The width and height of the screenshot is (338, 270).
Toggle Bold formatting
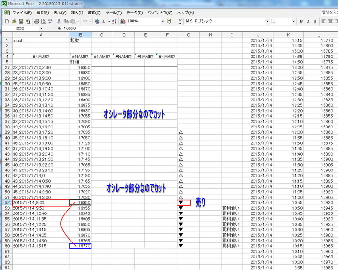[x=301, y=21]
